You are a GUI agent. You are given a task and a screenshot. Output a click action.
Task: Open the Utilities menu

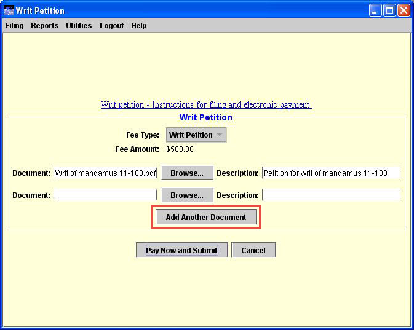click(79, 26)
